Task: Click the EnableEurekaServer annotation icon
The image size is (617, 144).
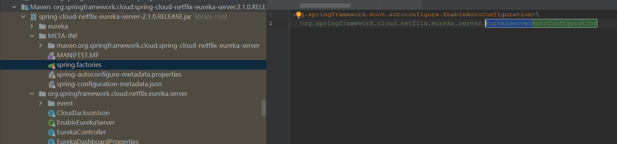Action: tap(51, 122)
